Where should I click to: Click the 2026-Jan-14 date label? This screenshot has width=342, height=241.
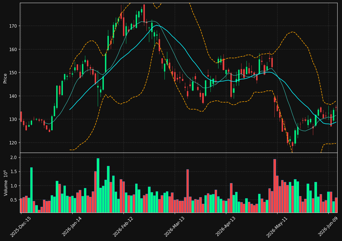click(72, 227)
